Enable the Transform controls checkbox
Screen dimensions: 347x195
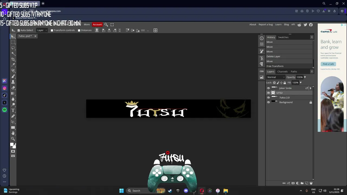pos(52,30)
